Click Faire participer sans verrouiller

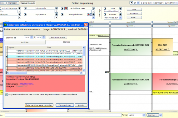click(x=39, y=105)
